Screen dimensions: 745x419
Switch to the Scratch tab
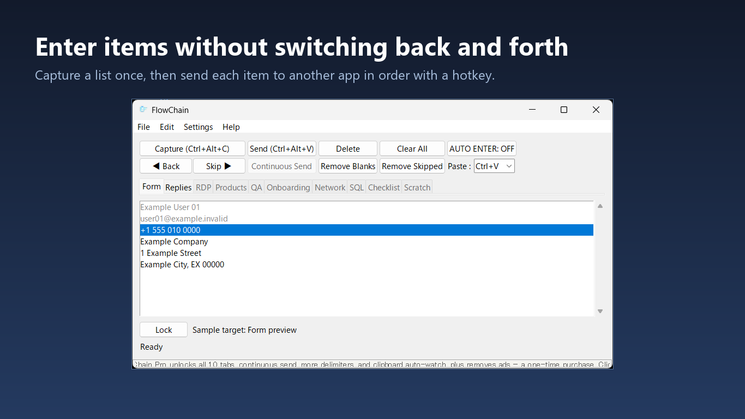coord(417,188)
